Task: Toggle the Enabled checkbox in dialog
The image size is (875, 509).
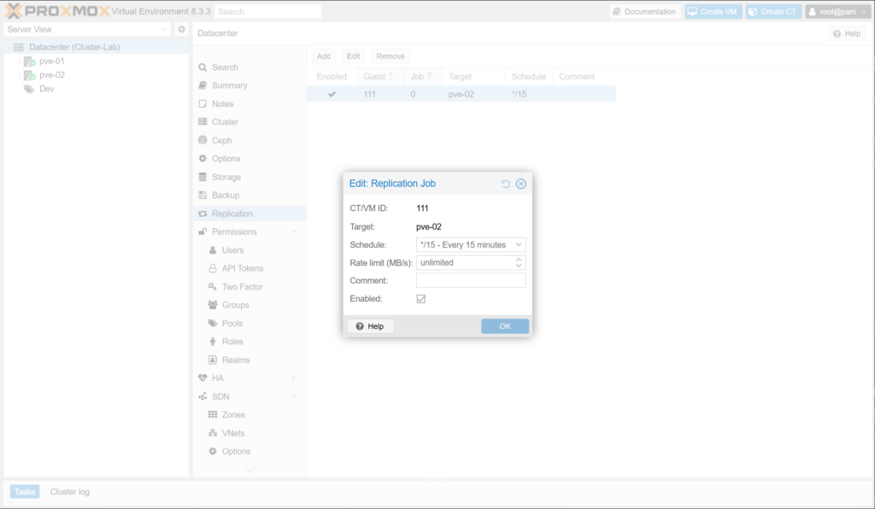Action: [421, 299]
